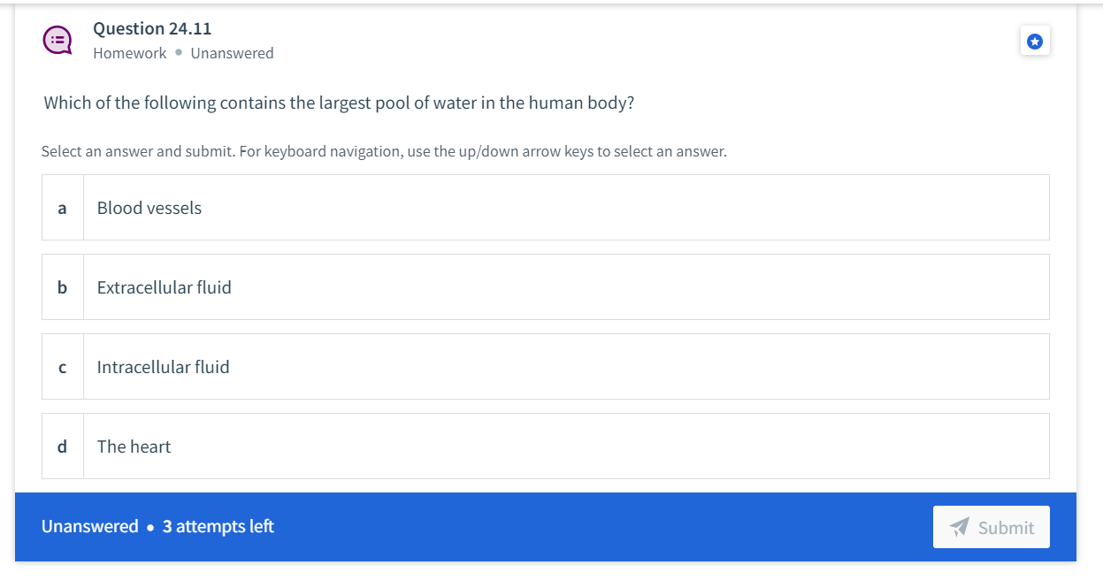Submit the selected answer
This screenshot has width=1103, height=580.
click(992, 527)
